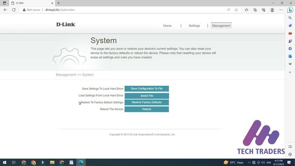Screen dimensions: 295x166
Task: Reload the D-Link System page
Action: (x=14, y=10)
